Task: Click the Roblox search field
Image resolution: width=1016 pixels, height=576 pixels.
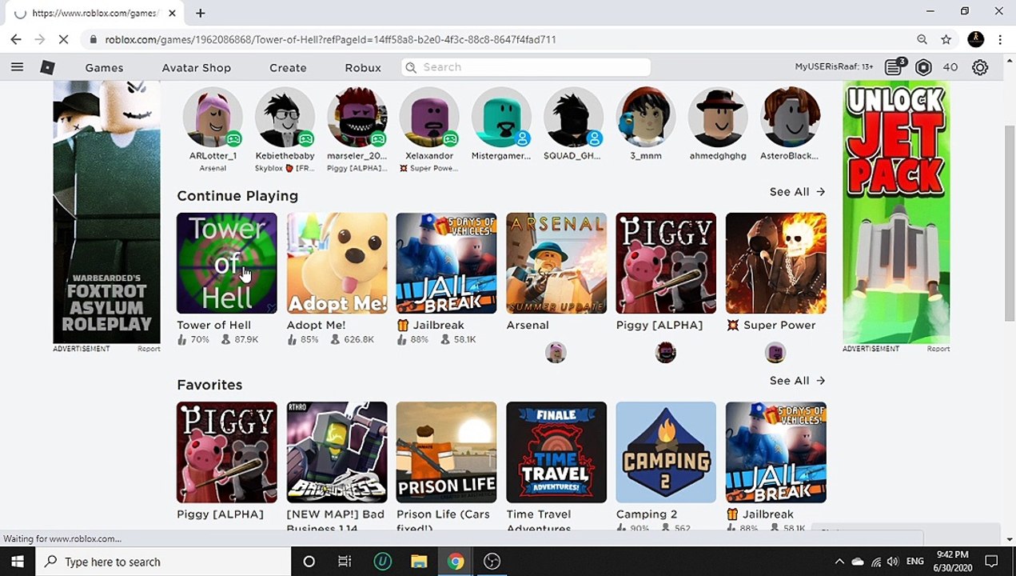Action: [x=526, y=67]
